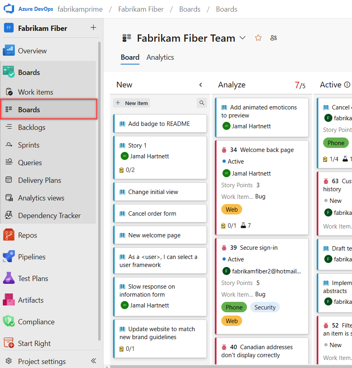Mark Fabrikam Fiber Team as favorite star
The image size is (352, 368).
tap(258, 38)
